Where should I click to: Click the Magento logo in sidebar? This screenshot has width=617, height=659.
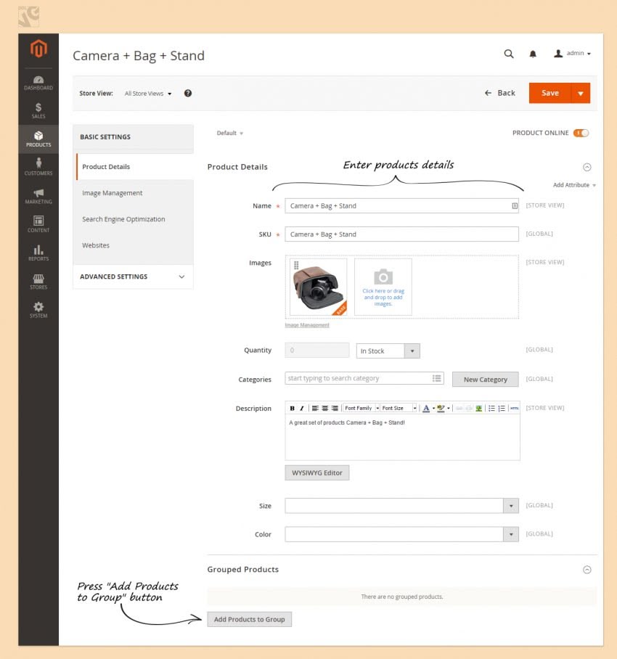coord(38,49)
